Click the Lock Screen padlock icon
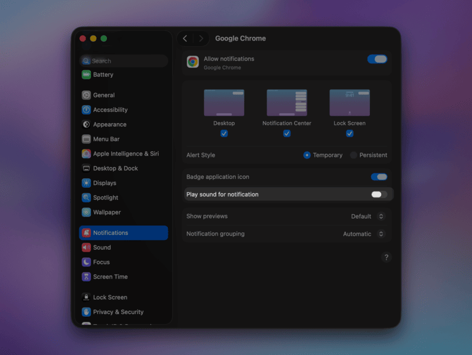This screenshot has width=472, height=355. click(x=86, y=297)
